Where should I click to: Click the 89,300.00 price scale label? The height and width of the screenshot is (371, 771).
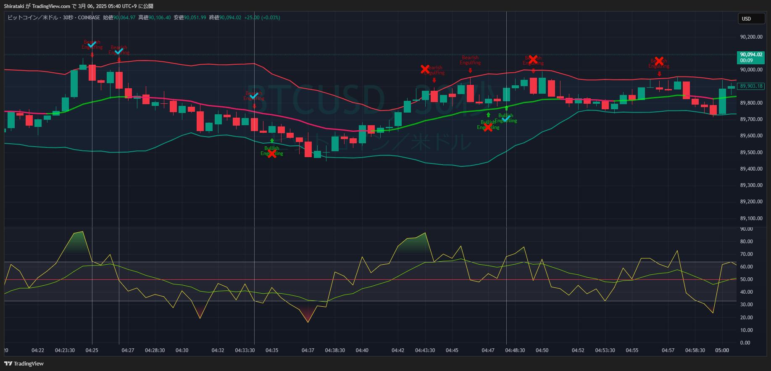(x=751, y=185)
